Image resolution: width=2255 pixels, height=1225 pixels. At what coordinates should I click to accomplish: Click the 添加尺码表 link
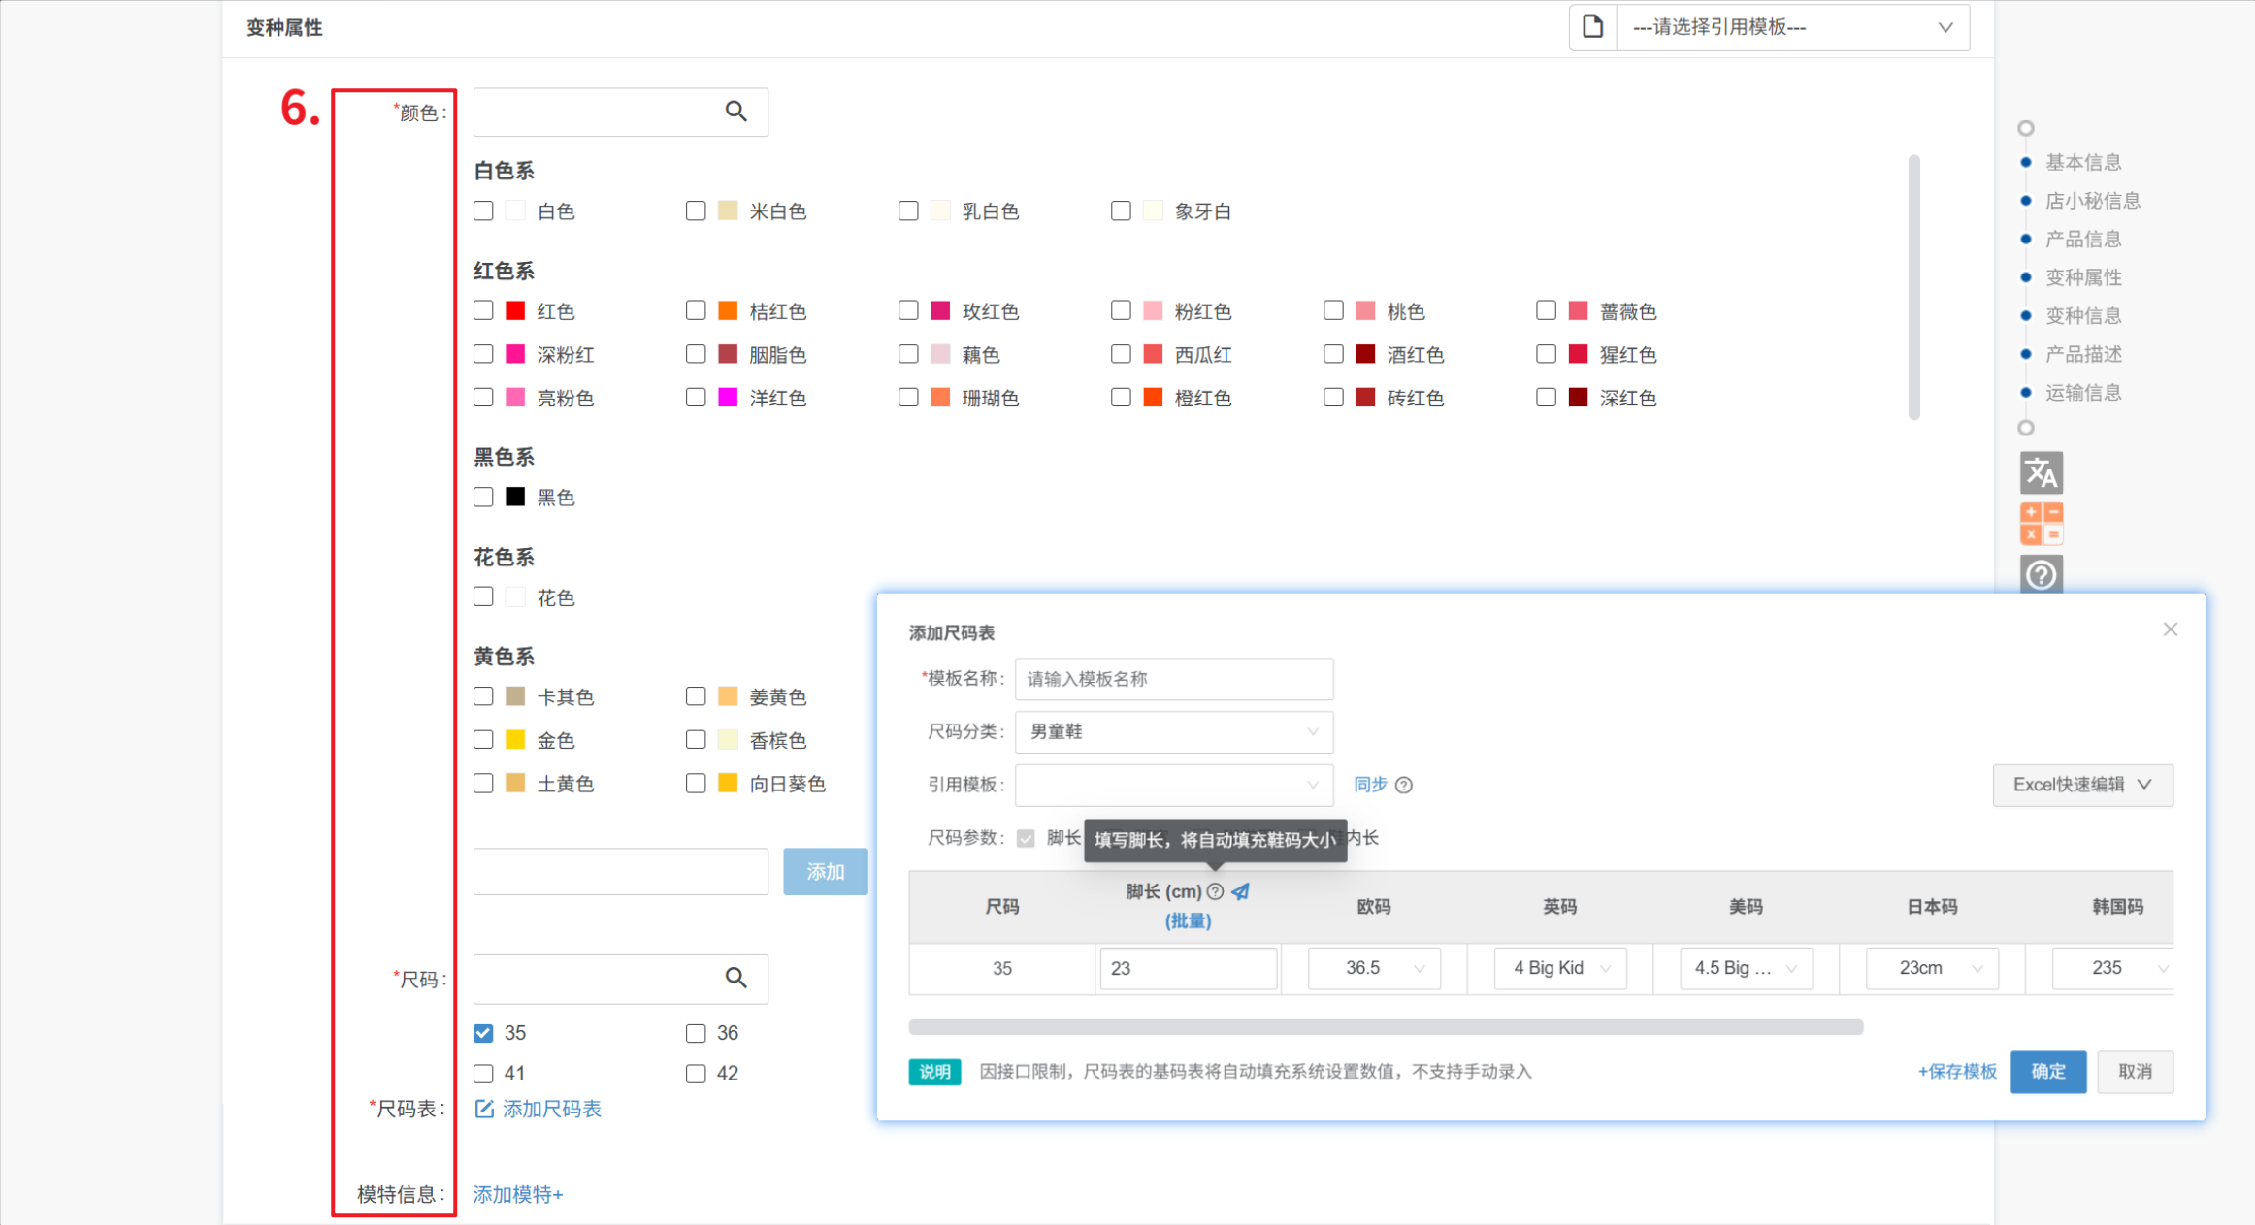[550, 1109]
